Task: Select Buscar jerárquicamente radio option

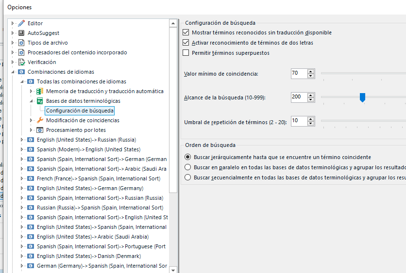Action: [188, 157]
